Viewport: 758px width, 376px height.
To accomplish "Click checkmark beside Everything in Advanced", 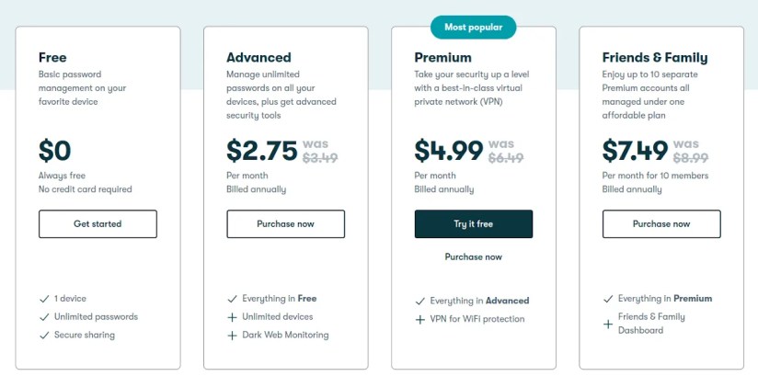I will [x=419, y=301].
